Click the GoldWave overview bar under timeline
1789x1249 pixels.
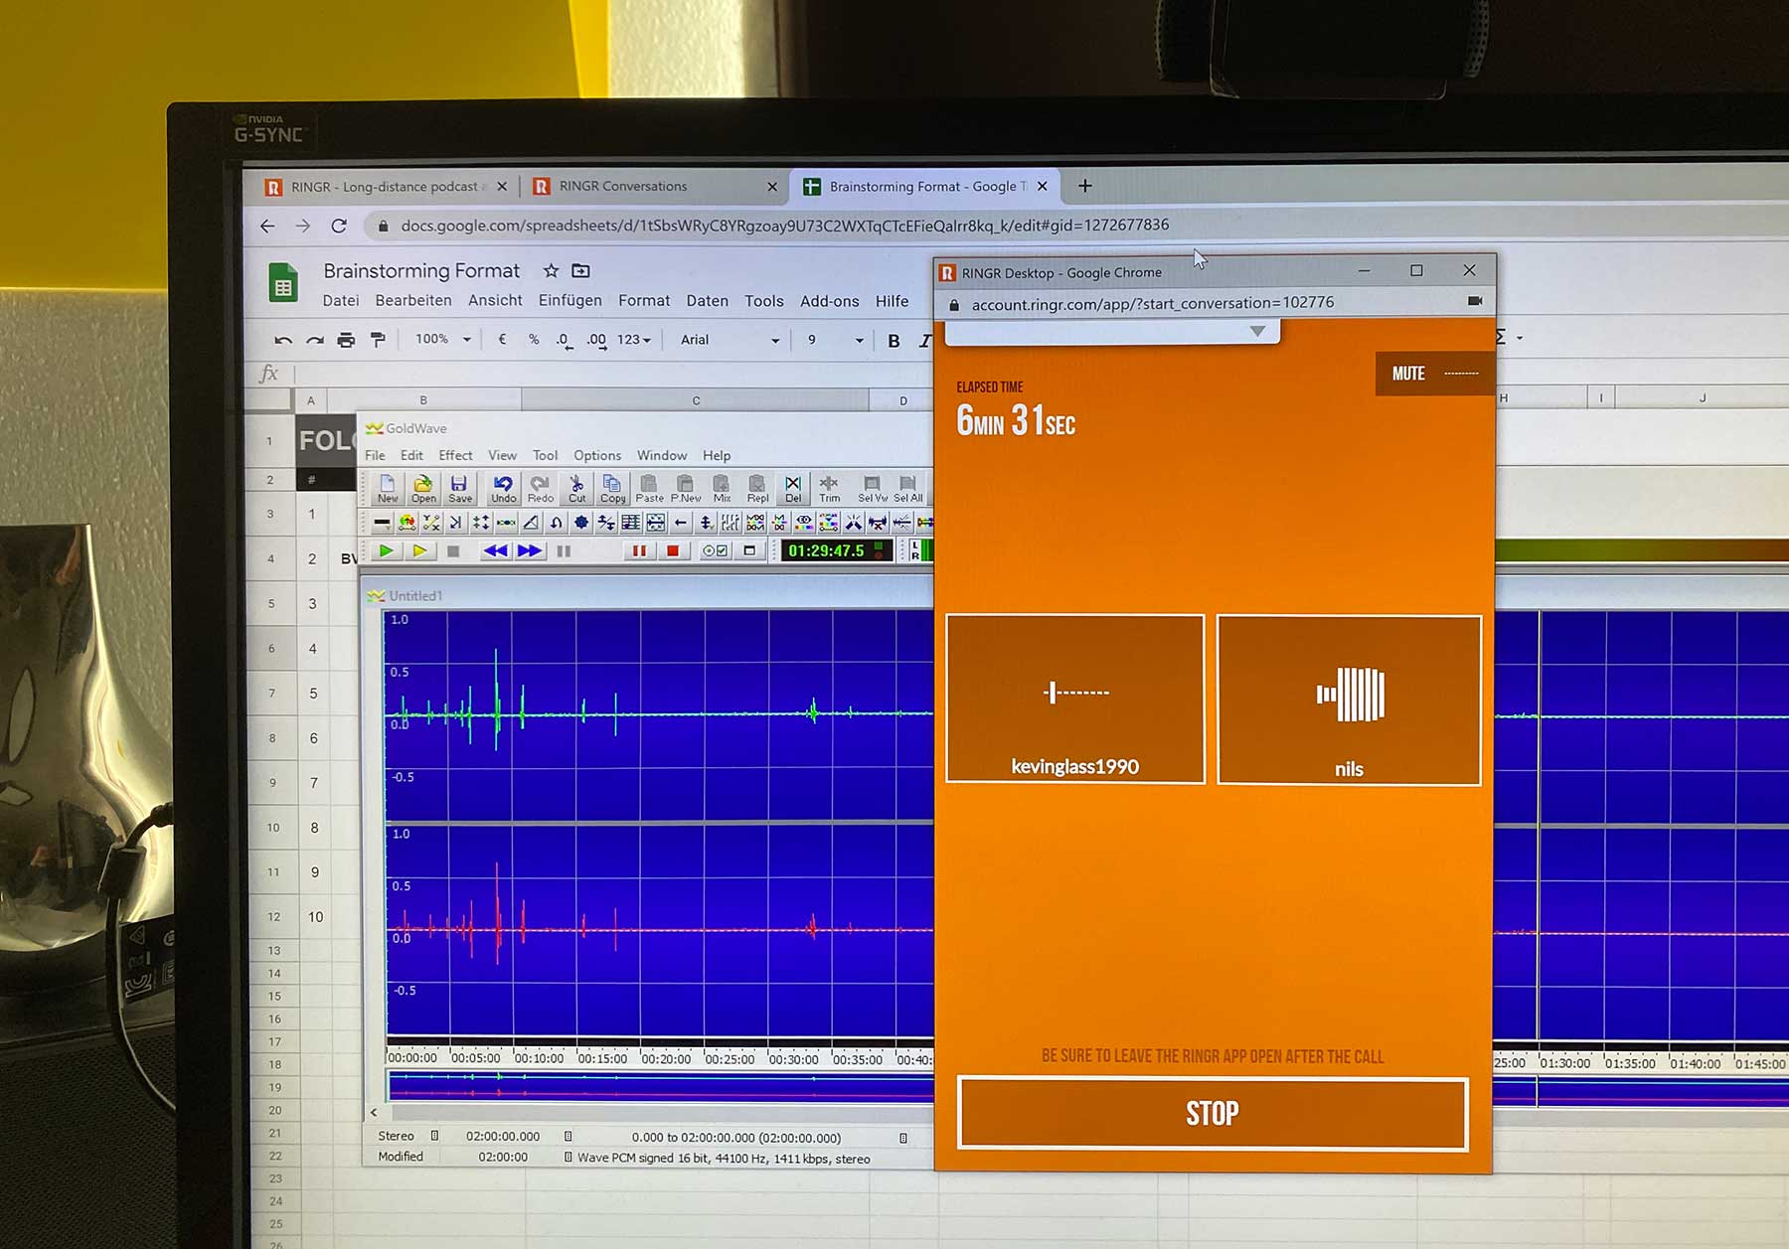point(658,1086)
